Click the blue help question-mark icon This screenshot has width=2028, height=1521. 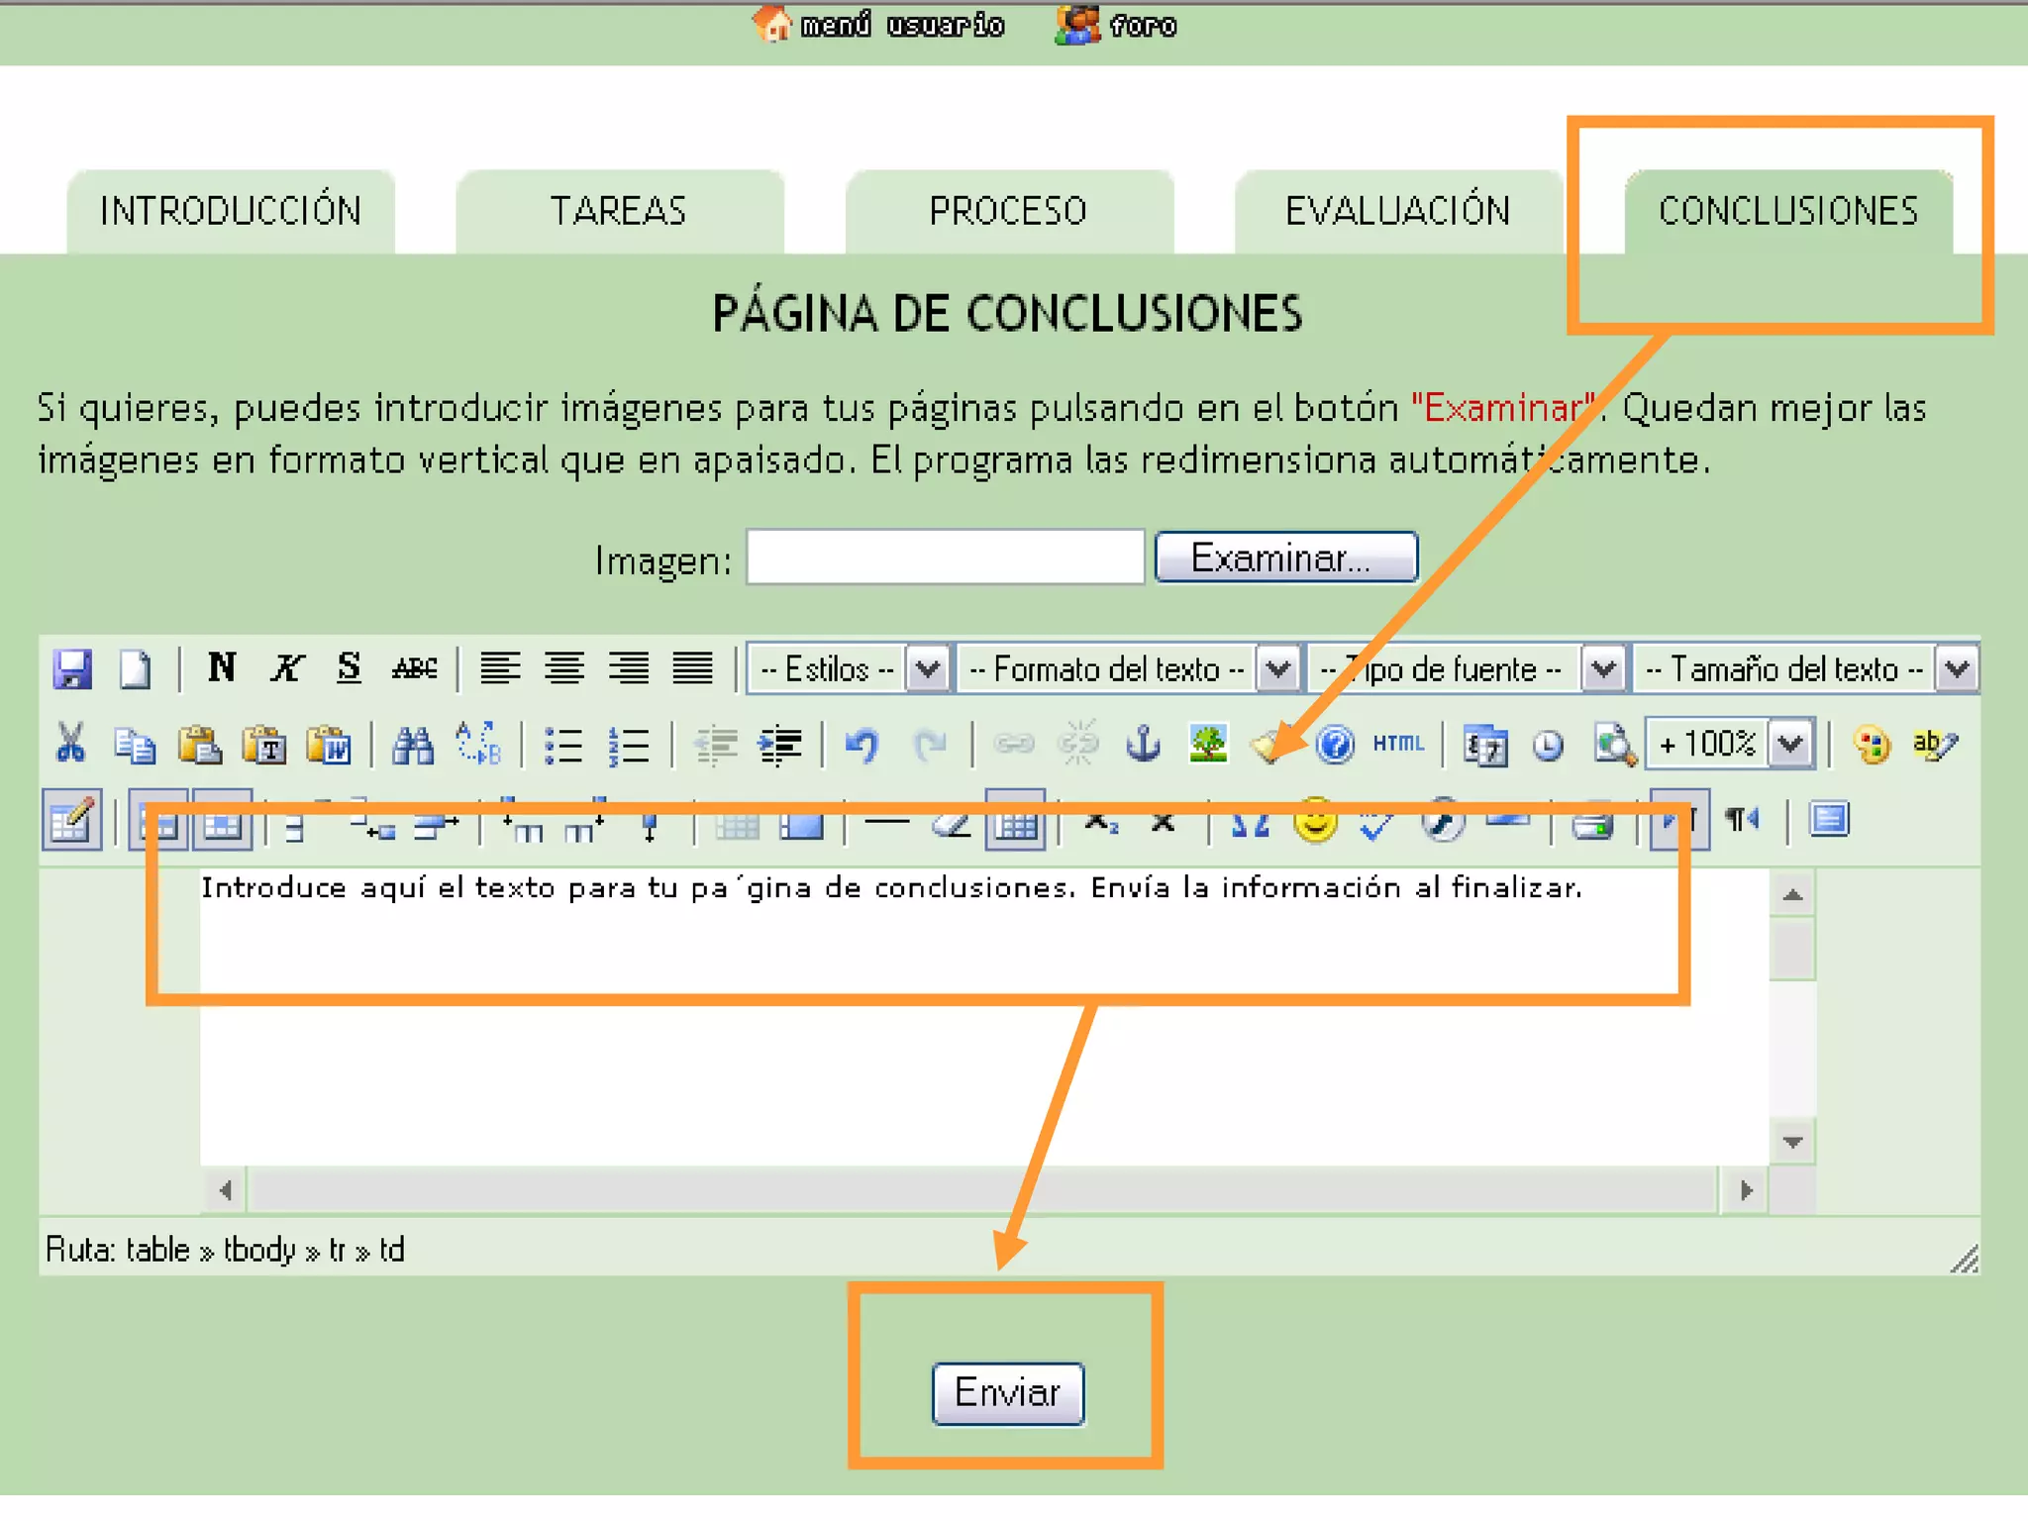(x=1335, y=744)
